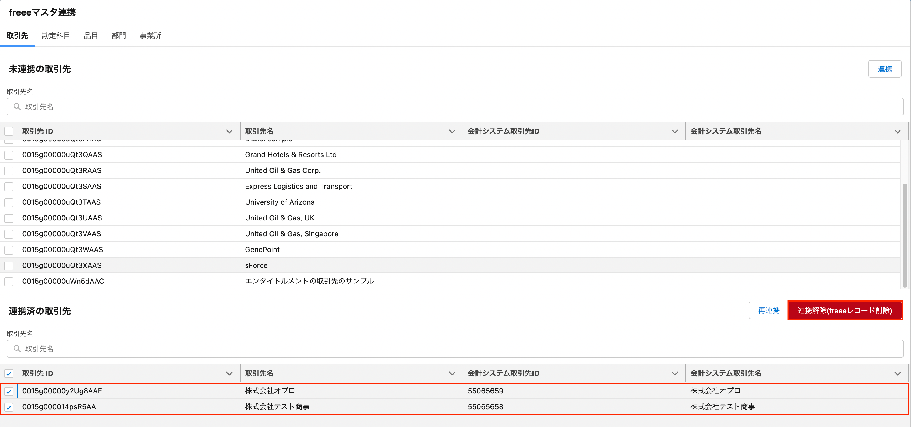Image resolution: width=911 pixels, height=427 pixels.
Task: Select the sForce row checkbox
Action: pos(9,265)
